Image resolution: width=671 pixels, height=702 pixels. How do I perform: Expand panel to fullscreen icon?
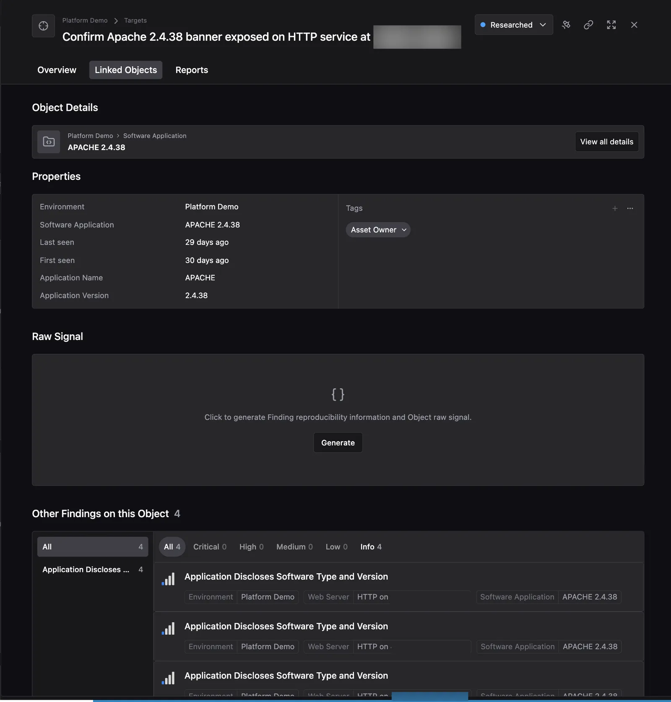pyautogui.click(x=611, y=25)
